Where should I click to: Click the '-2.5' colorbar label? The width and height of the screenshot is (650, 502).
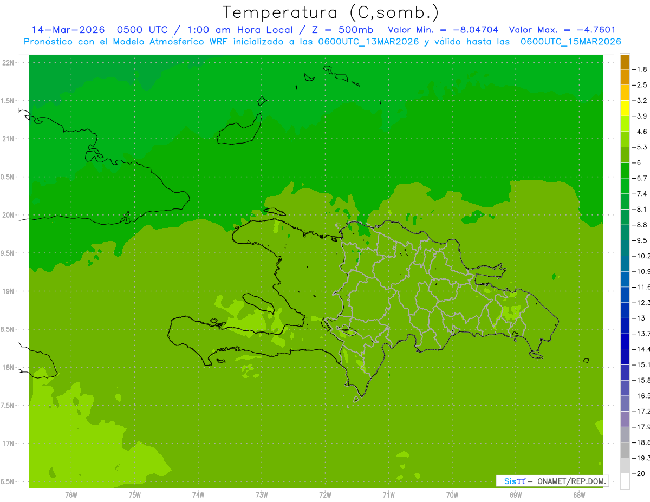point(640,85)
